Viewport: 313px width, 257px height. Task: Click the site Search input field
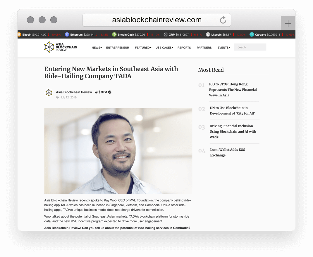pyautogui.click(x=250, y=47)
